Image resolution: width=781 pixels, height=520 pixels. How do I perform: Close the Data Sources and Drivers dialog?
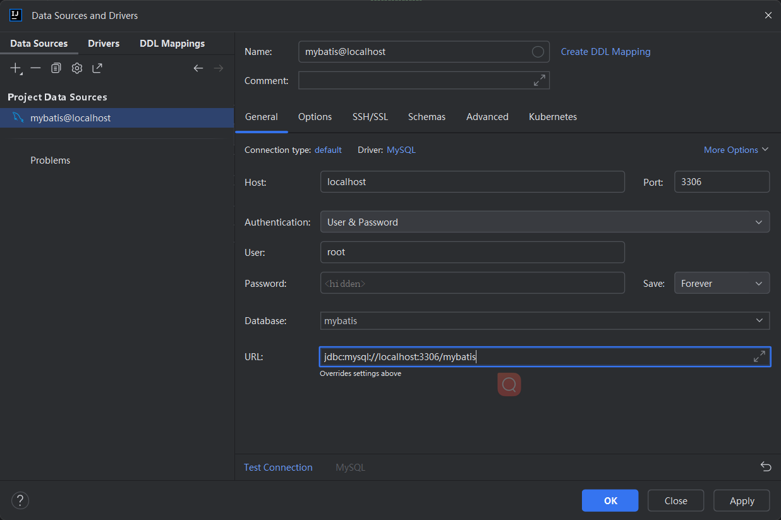(768, 15)
